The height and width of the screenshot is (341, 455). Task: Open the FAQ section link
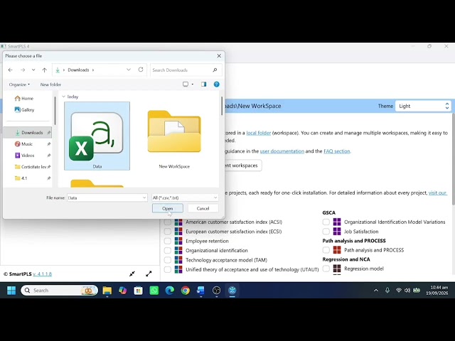click(336, 151)
